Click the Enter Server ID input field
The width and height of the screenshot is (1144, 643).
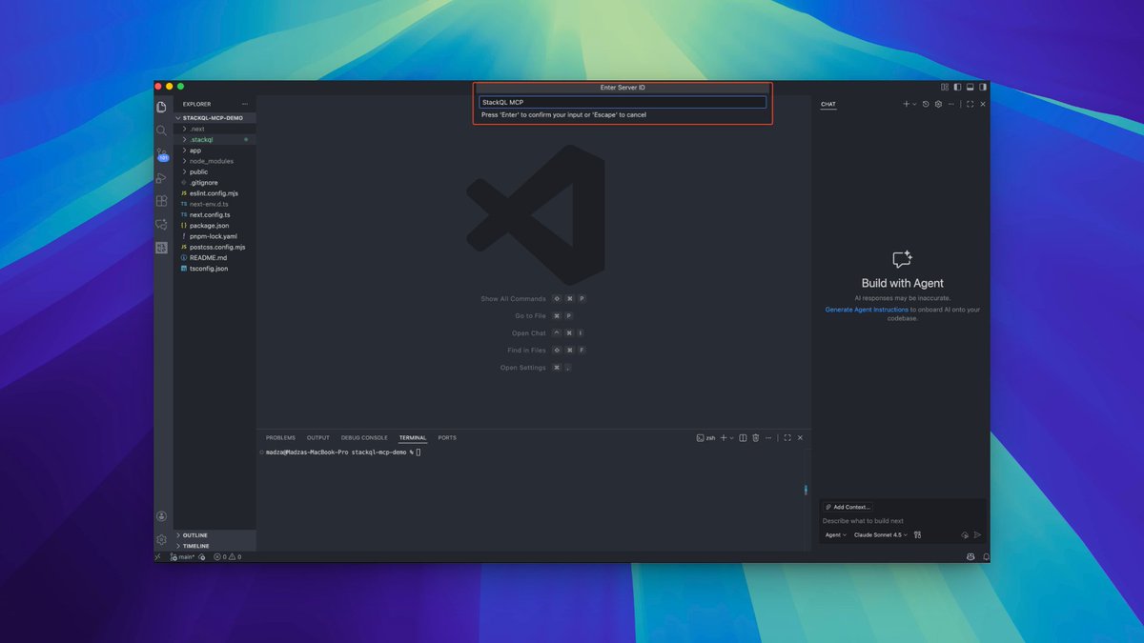[x=622, y=102]
